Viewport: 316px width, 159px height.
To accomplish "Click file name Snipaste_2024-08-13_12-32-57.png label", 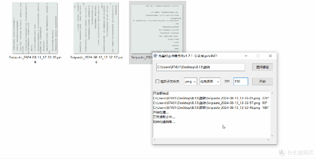I will (x=96, y=60).
